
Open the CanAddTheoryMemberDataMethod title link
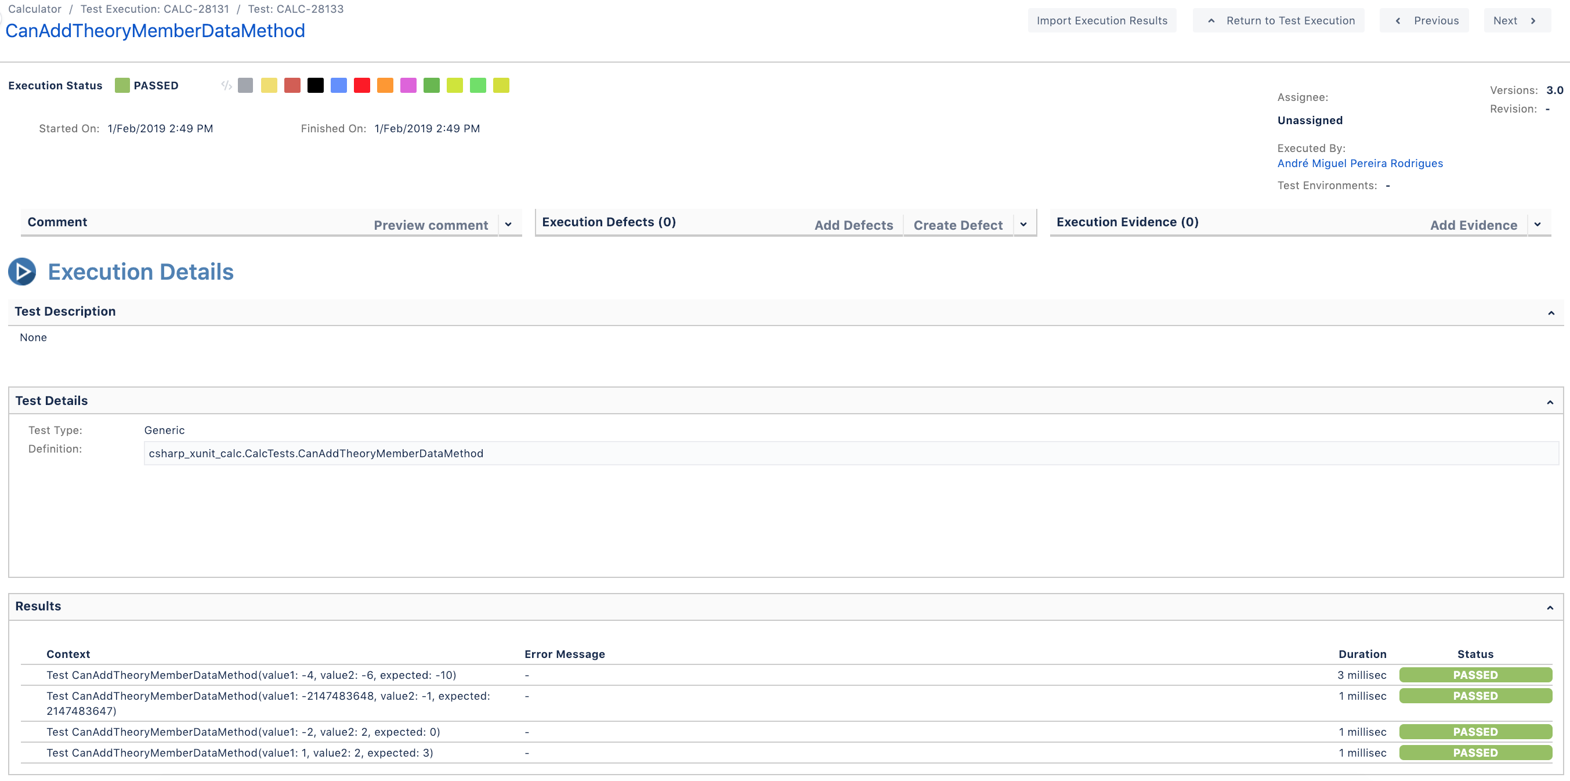[x=155, y=31]
